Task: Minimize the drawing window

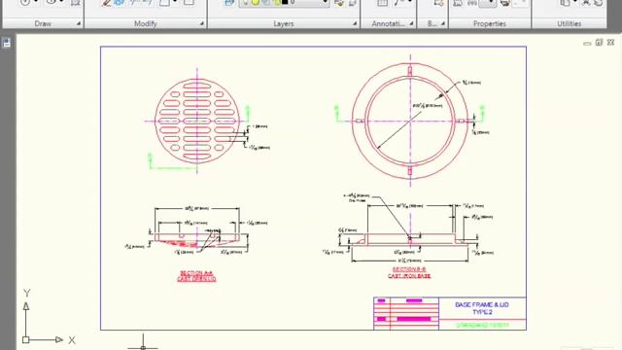Action: (x=587, y=43)
